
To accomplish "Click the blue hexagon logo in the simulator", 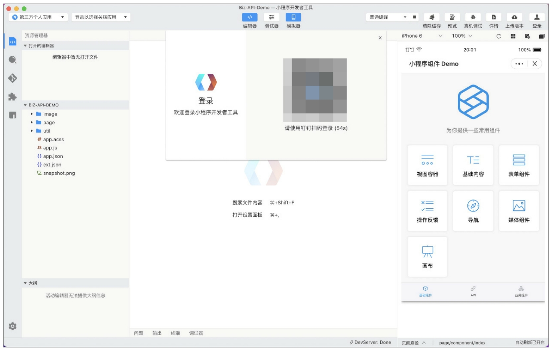I will click(x=473, y=102).
